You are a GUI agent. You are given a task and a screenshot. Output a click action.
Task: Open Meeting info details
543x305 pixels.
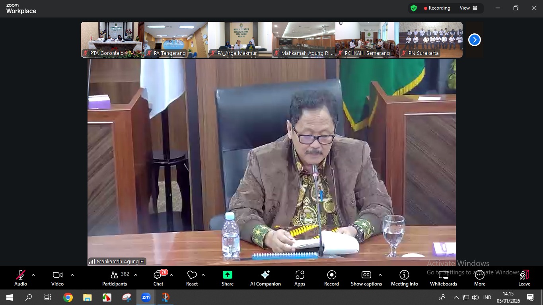pos(404,278)
